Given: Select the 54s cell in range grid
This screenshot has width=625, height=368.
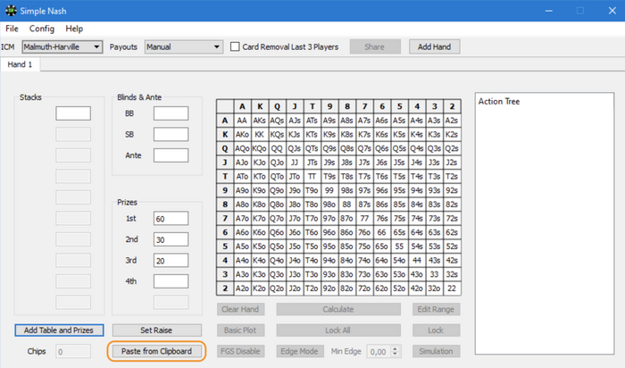Looking at the screenshot, I should click(417, 247).
